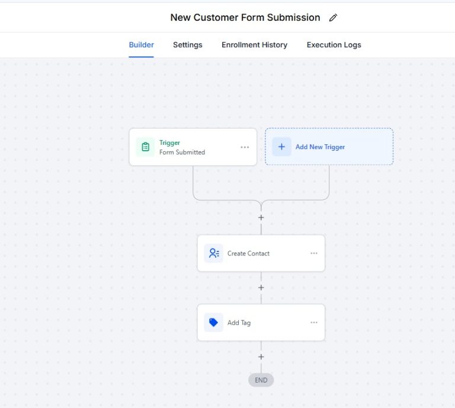Screen dimensions: 455x408
Task: Open the Settings tab
Action: 187,45
